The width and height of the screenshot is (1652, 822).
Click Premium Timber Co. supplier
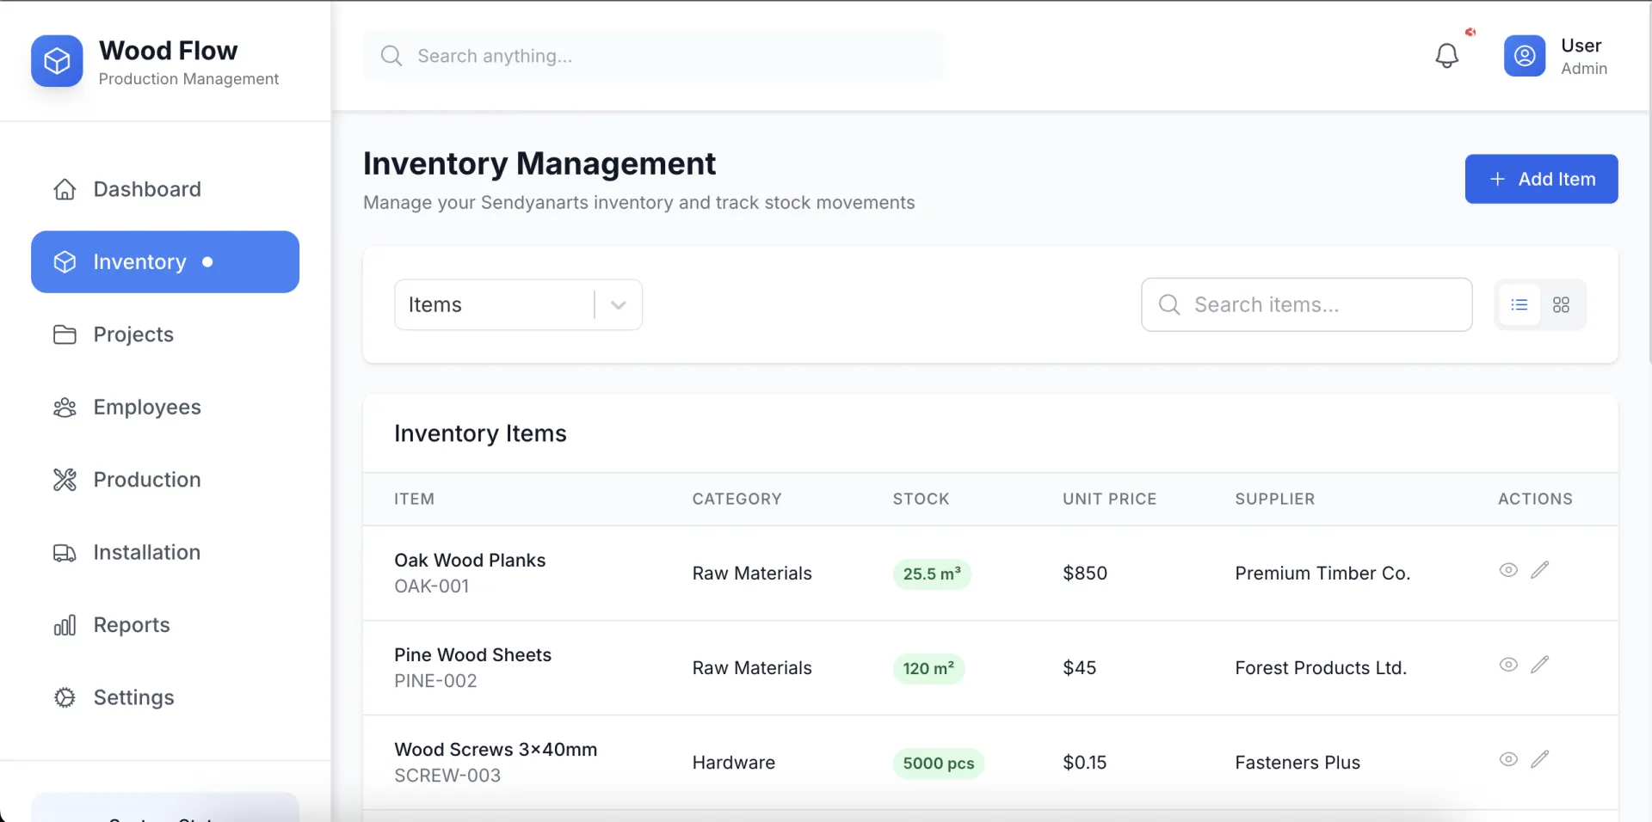(1322, 574)
